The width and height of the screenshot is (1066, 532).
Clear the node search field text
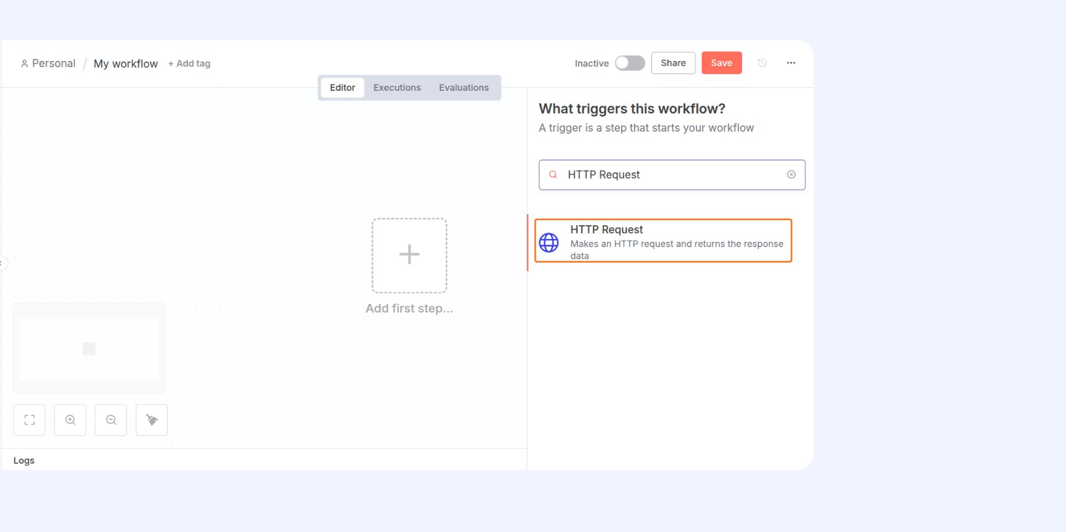pyautogui.click(x=791, y=175)
